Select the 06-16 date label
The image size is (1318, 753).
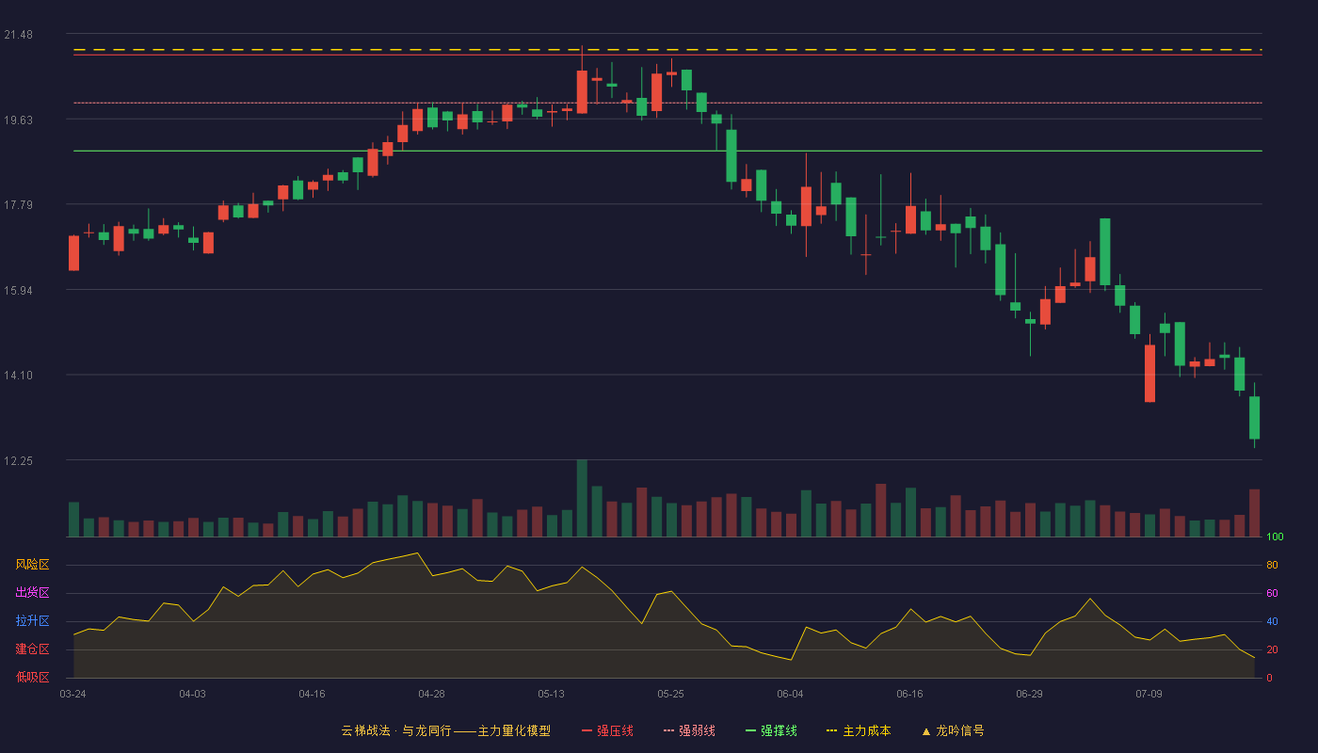click(909, 694)
